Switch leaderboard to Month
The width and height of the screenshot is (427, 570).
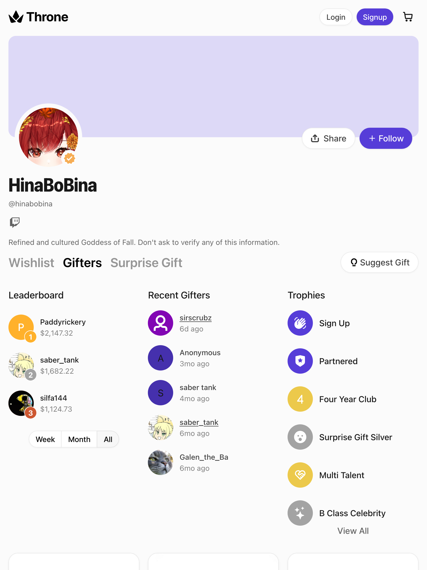point(79,439)
